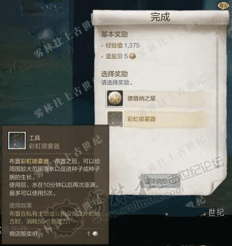Click the 基本奖励 section heading

pos(114,34)
